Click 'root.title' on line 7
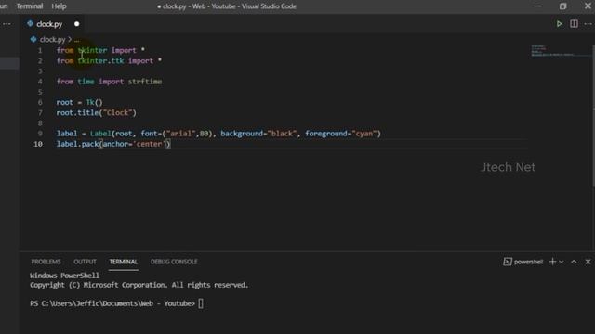Screen dimensions: 595x334 77,113
